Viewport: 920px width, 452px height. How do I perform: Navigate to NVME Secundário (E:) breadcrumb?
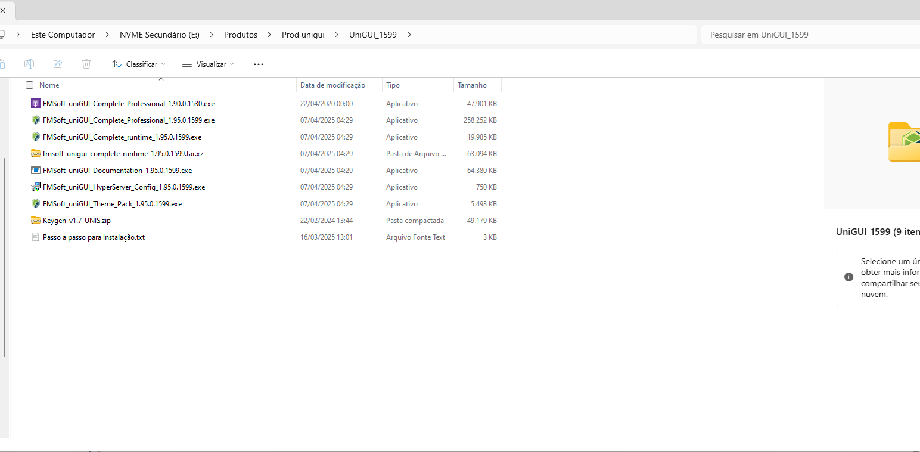click(x=160, y=35)
